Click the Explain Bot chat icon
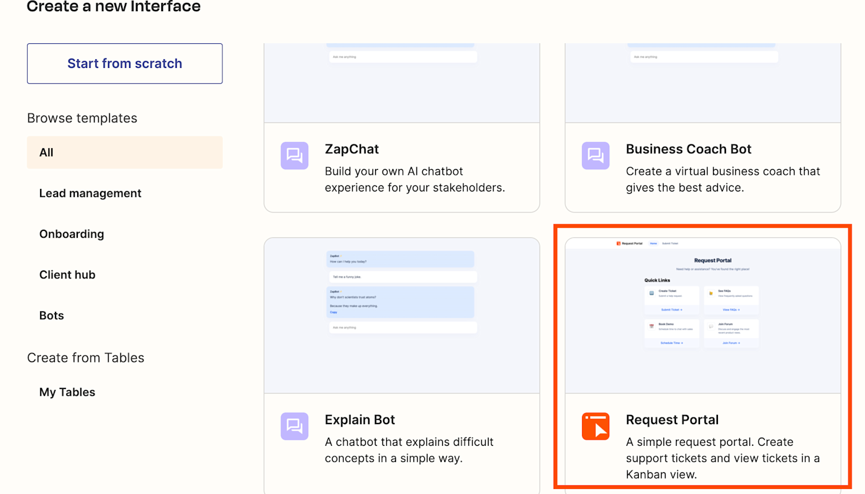This screenshot has height=494, width=865. pyautogui.click(x=295, y=426)
